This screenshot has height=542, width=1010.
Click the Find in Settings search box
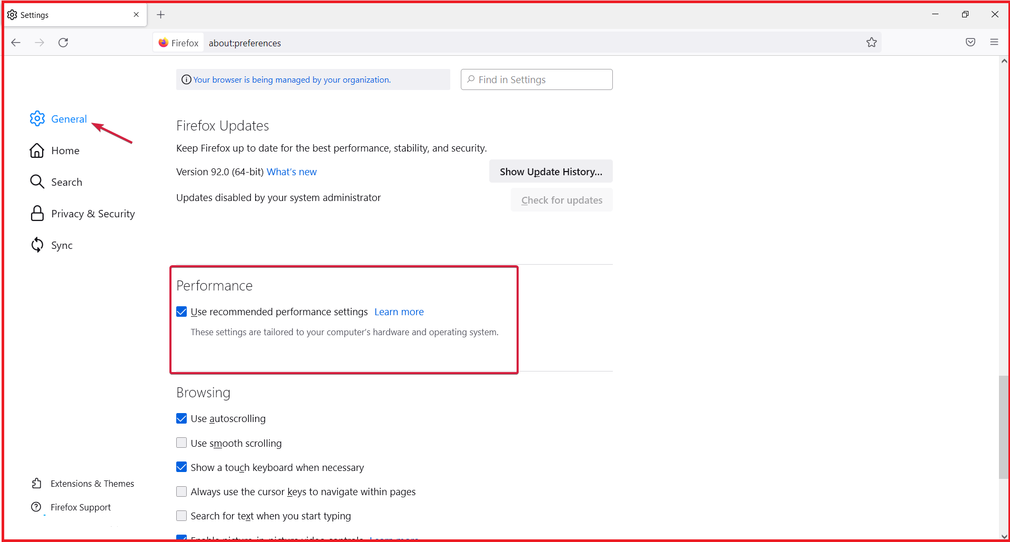[x=537, y=79]
